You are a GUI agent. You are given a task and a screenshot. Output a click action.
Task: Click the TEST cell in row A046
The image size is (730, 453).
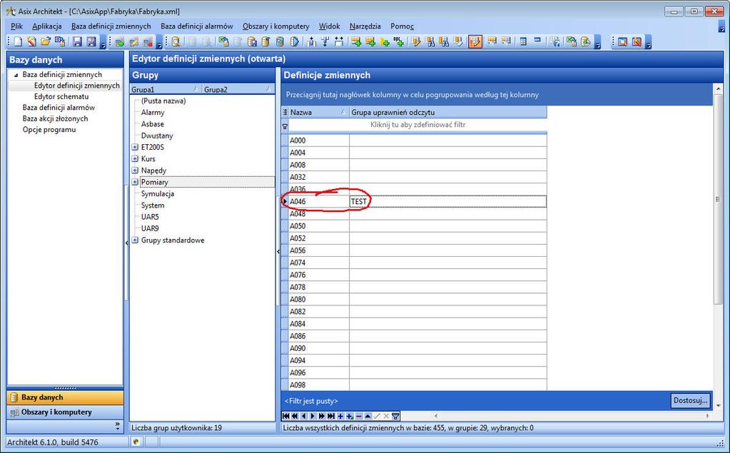[x=448, y=202]
